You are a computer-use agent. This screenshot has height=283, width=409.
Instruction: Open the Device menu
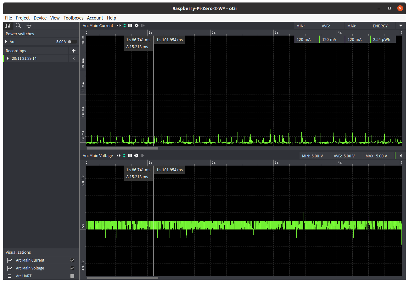(x=40, y=18)
